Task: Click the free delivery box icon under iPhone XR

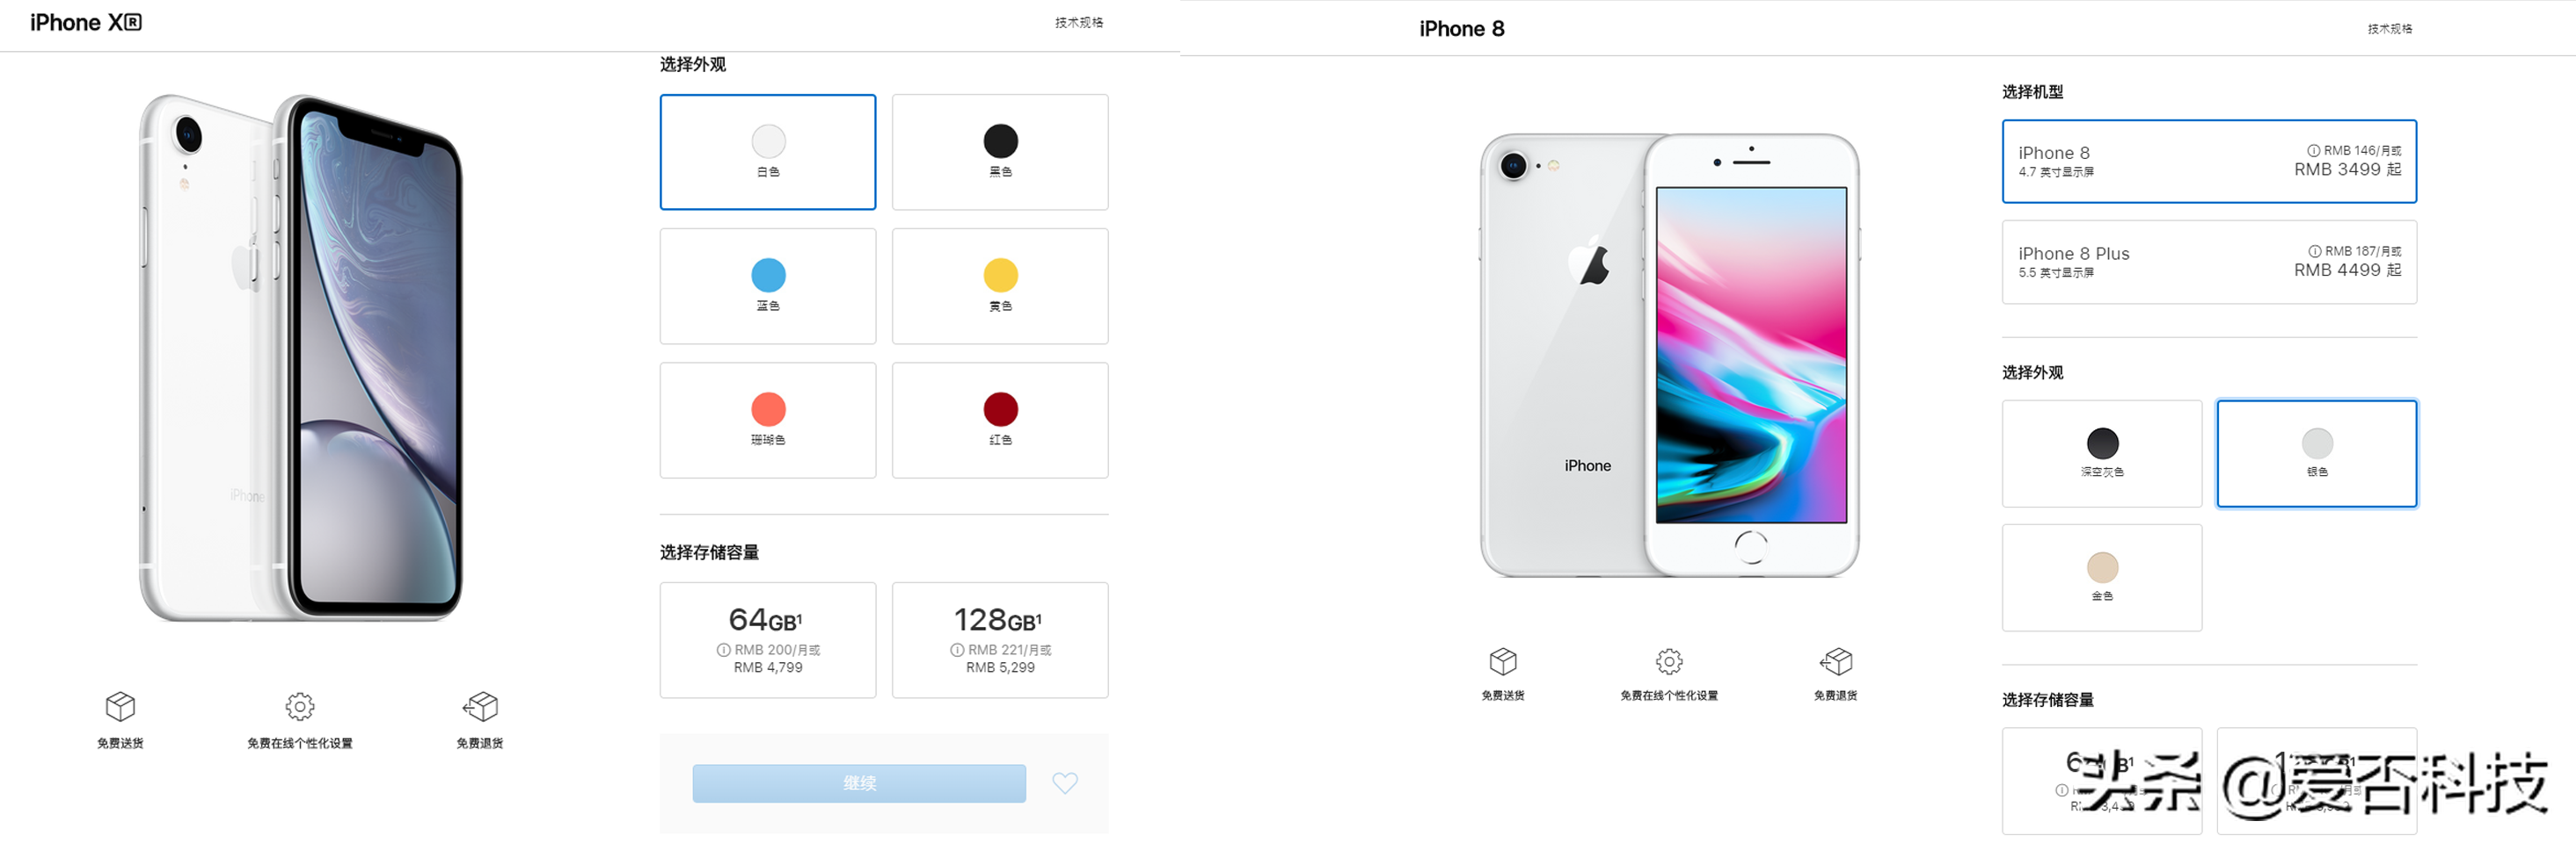Action: point(120,706)
